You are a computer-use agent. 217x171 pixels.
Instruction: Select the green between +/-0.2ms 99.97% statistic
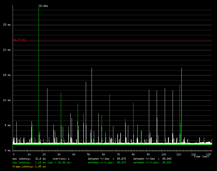107,163
